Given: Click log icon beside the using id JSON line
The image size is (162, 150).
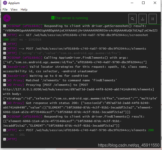Looking at the screenshot, I should pyautogui.click(x=5, y=53).
